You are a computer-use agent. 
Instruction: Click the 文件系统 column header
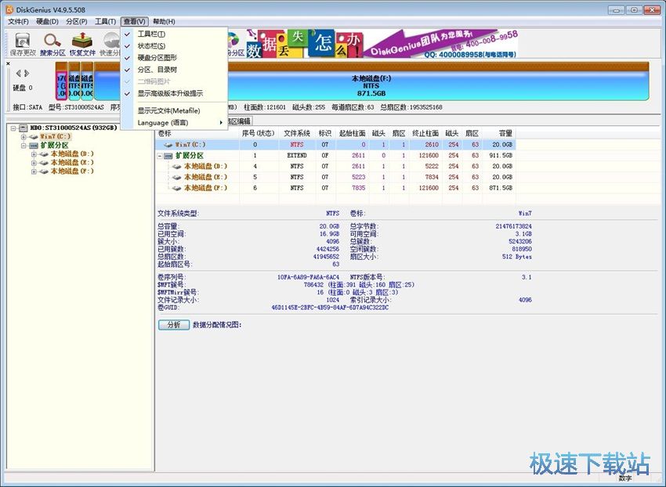(297, 133)
